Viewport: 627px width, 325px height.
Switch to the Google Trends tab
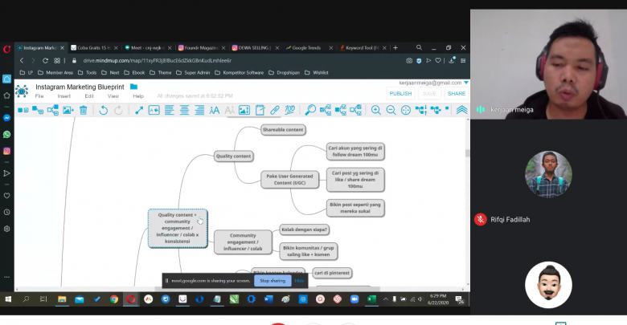tap(307, 48)
